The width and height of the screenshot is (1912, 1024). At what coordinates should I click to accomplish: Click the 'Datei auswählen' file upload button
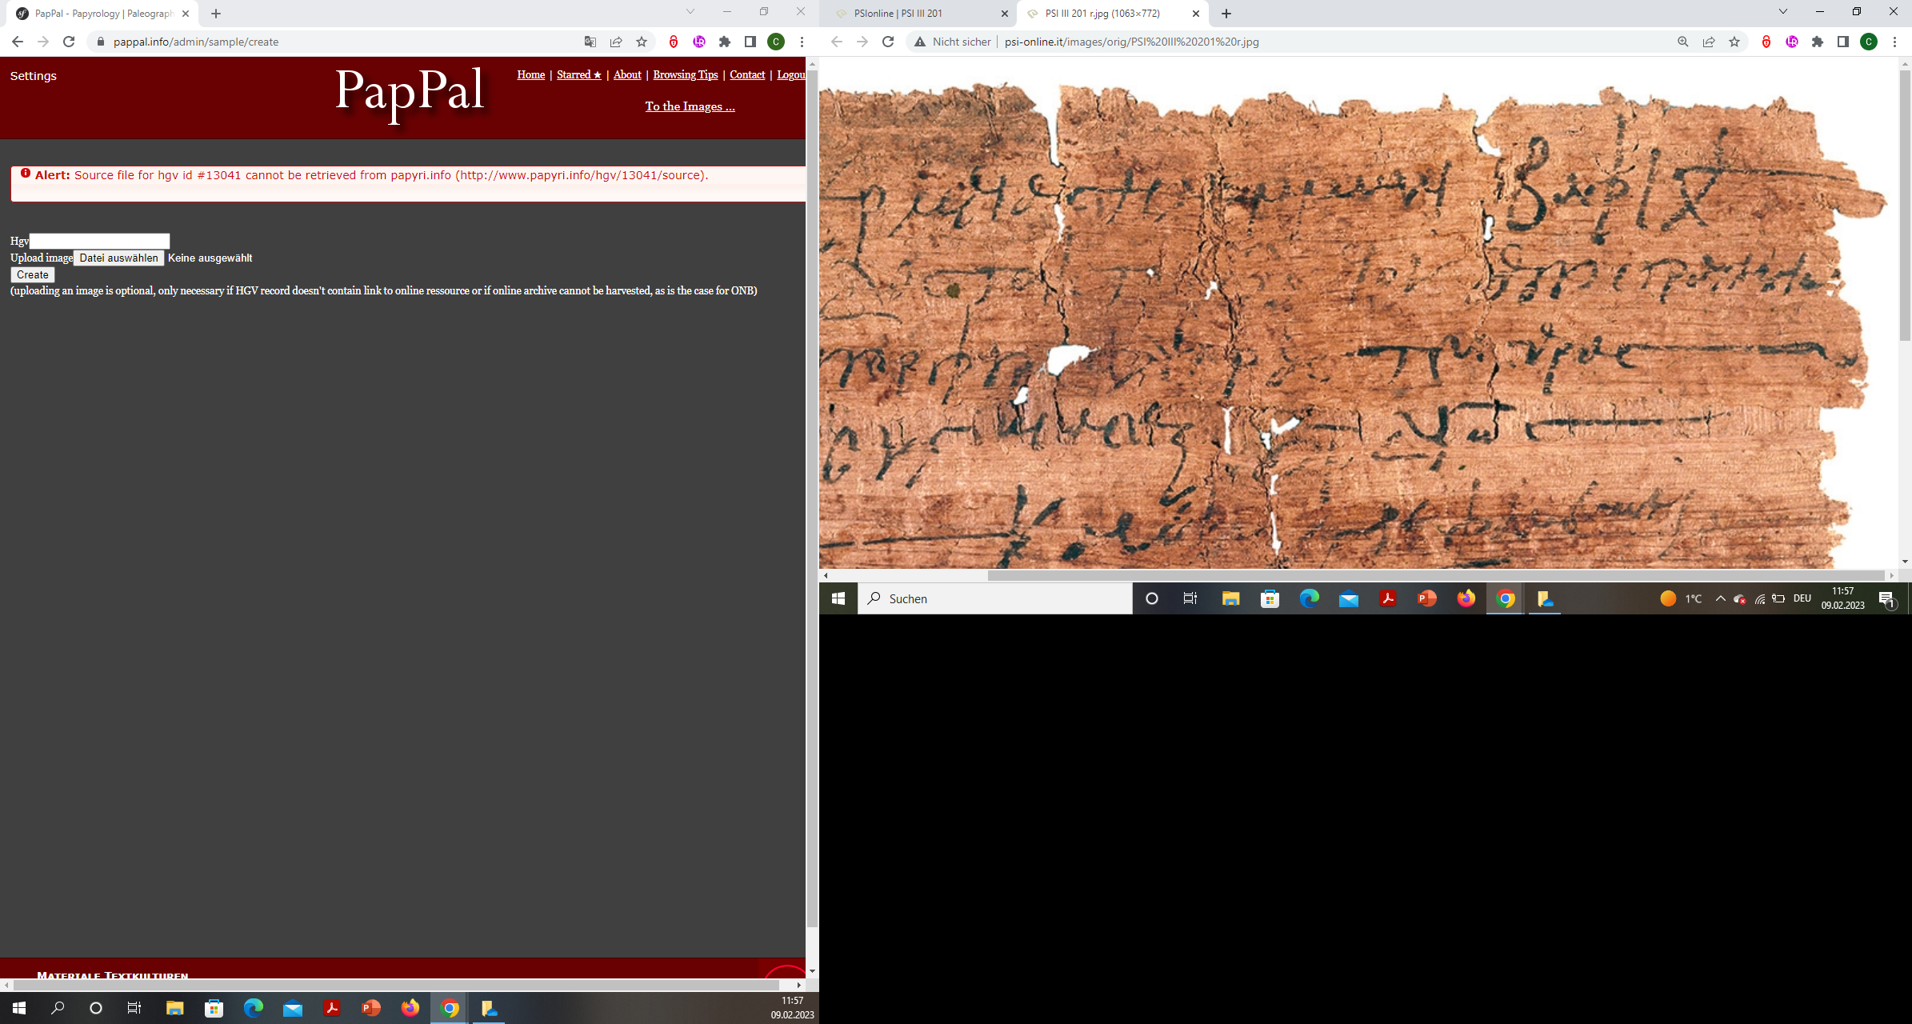pos(119,258)
